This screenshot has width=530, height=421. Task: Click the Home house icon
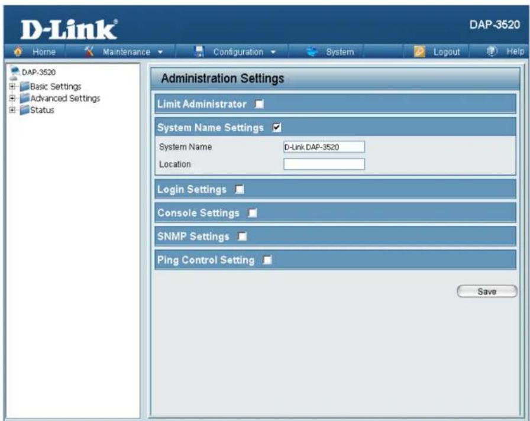pyautogui.click(x=18, y=51)
